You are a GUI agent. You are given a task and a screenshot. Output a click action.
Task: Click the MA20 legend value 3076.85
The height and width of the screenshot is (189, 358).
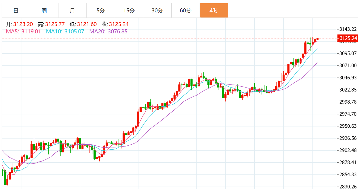118,31
